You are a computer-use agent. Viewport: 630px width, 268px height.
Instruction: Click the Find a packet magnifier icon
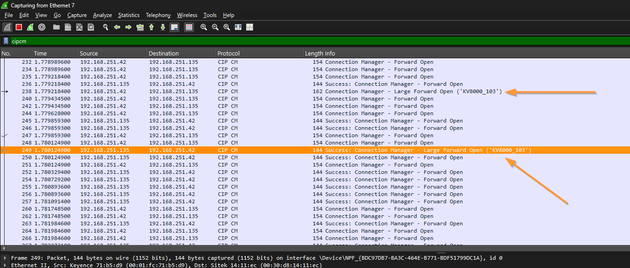point(106,27)
